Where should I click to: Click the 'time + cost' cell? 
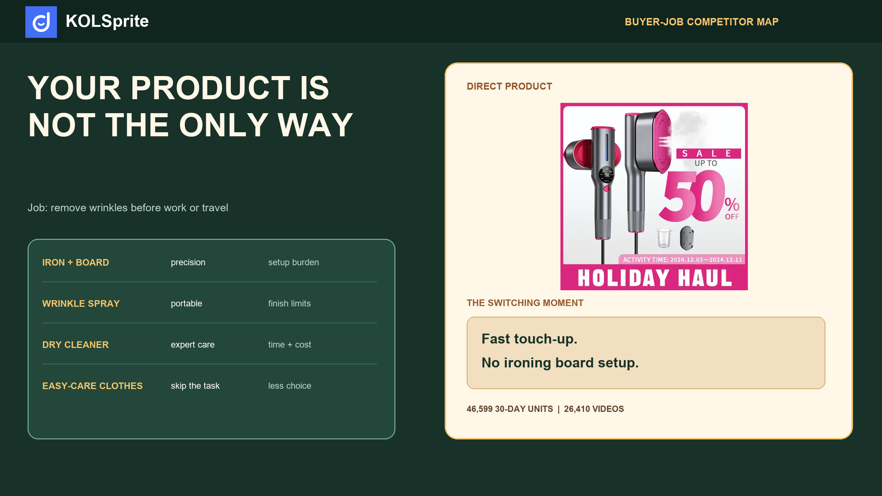(x=290, y=345)
